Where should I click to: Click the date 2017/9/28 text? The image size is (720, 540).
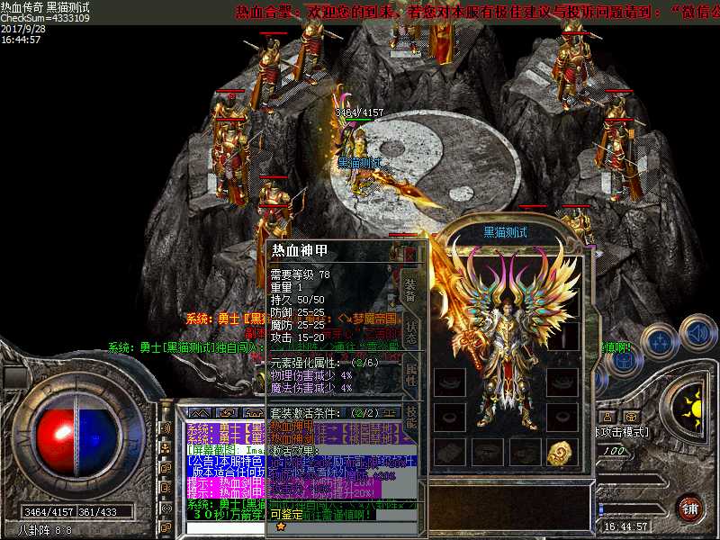click(23, 29)
